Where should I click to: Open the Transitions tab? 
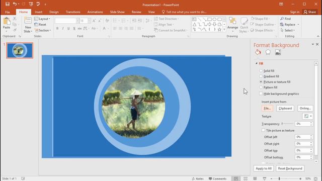73,12
